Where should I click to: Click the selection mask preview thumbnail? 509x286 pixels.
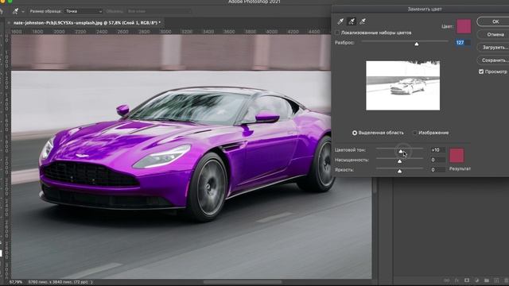(403, 86)
